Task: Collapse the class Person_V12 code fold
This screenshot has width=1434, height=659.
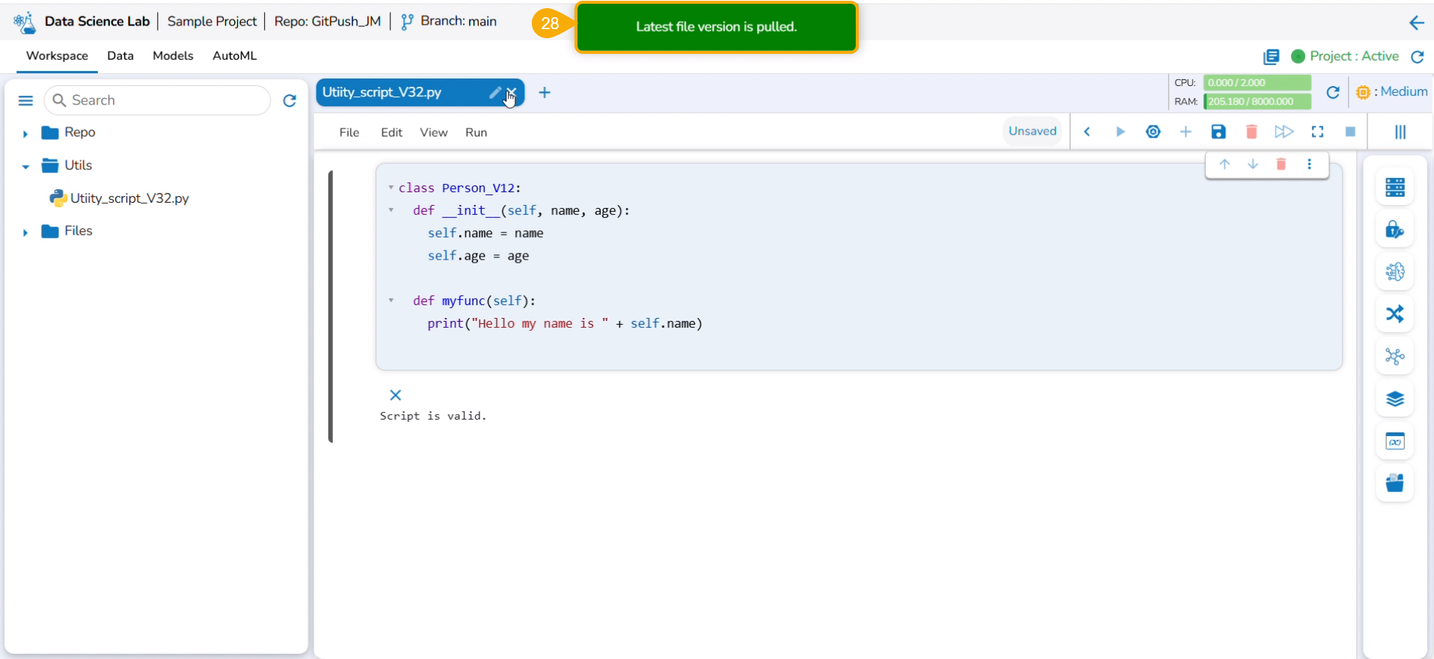Action: click(390, 188)
